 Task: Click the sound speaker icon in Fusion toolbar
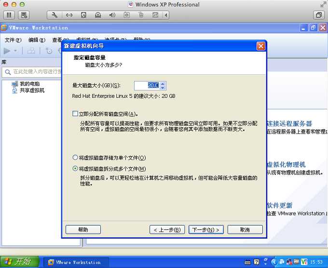(x=112, y=15)
